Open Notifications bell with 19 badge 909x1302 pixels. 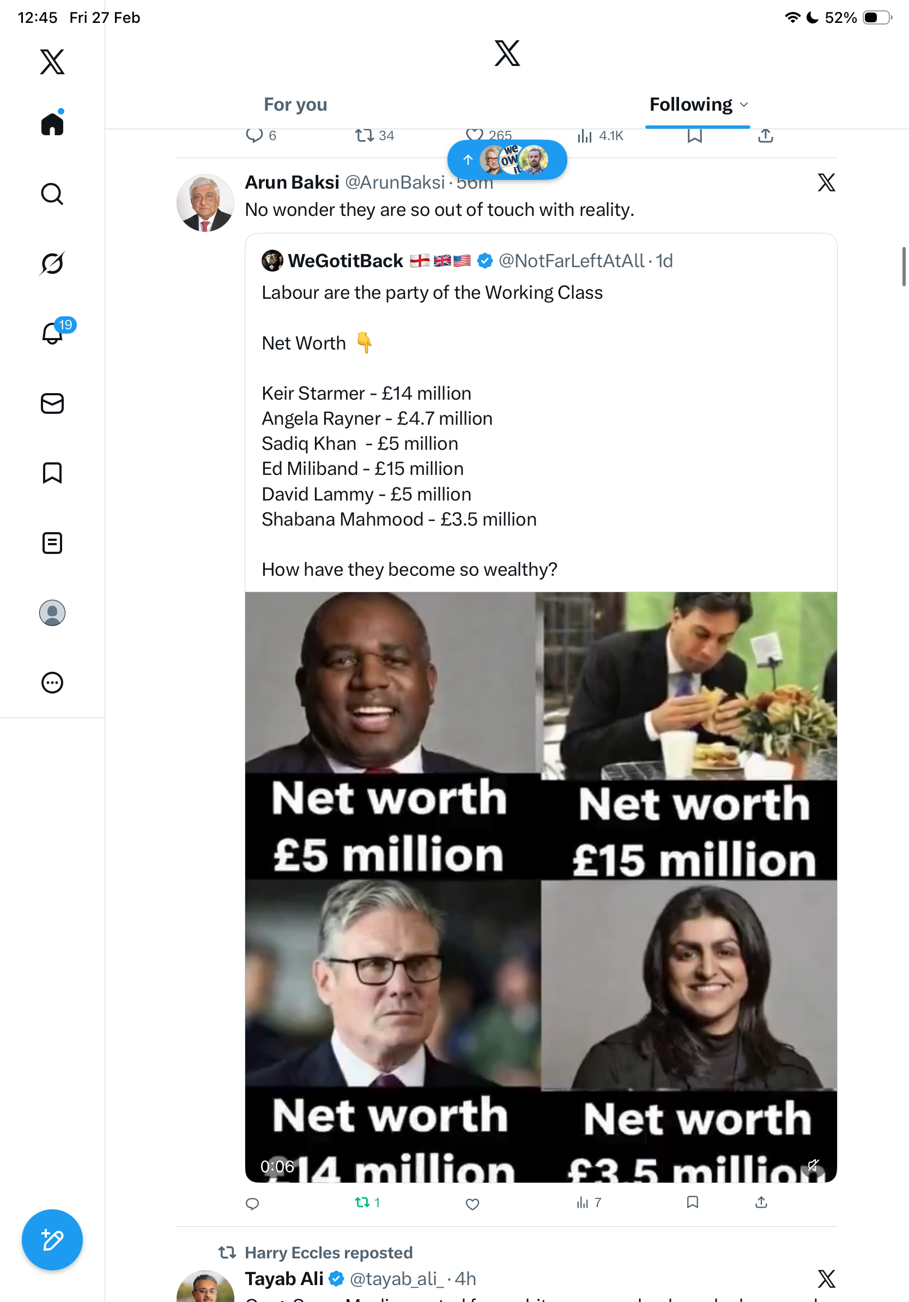point(52,334)
